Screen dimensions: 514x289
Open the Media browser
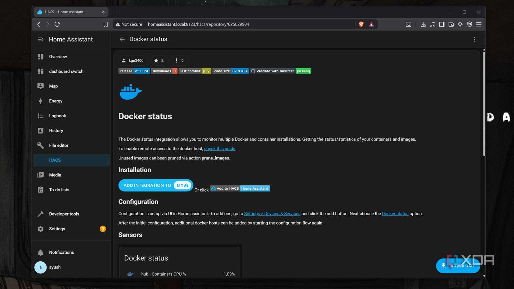(55, 175)
